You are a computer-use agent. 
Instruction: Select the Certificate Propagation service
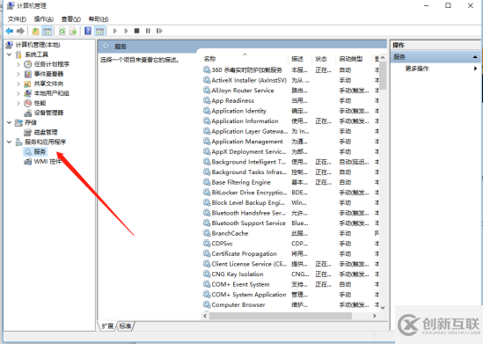[x=290, y=253]
